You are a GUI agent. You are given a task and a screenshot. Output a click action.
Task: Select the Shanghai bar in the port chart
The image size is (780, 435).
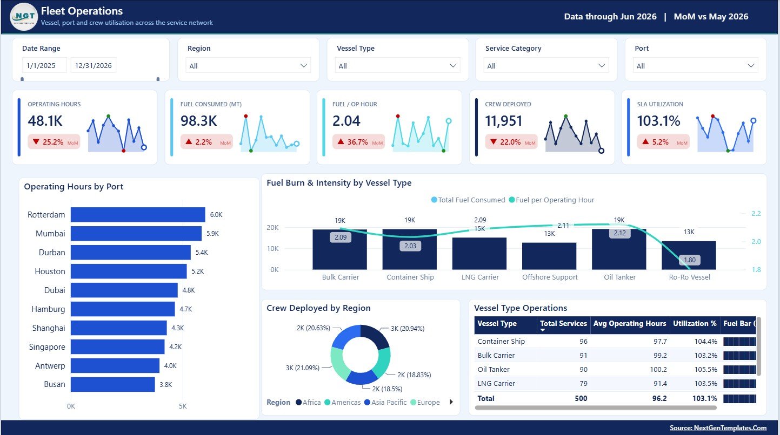click(x=119, y=328)
